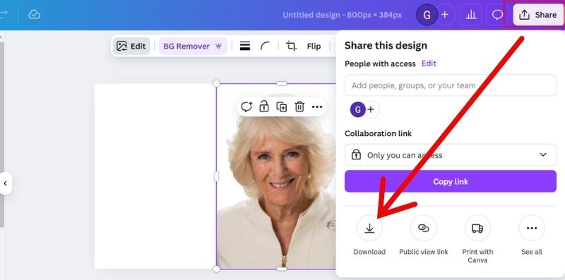Click the duplicate icon above the image

click(x=282, y=107)
